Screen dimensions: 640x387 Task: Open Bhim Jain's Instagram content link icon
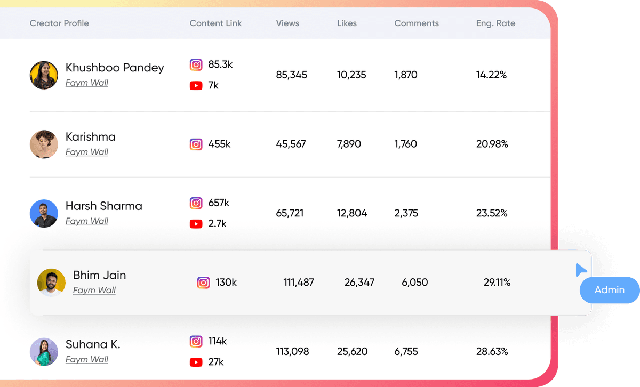[x=204, y=283]
